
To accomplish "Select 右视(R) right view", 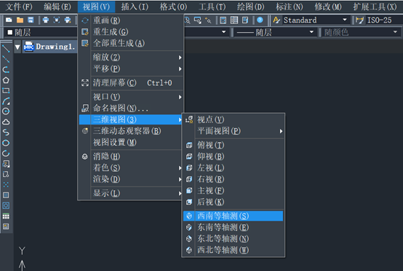I will [233, 179].
